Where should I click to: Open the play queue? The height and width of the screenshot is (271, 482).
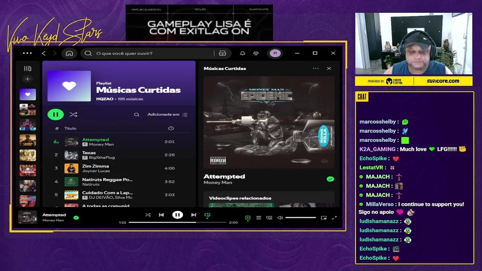[x=259, y=218]
